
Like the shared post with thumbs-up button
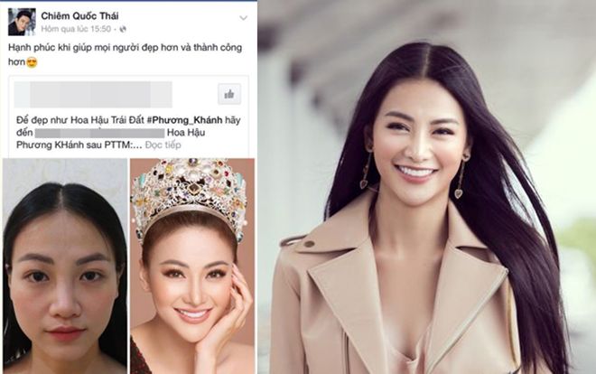tap(229, 94)
